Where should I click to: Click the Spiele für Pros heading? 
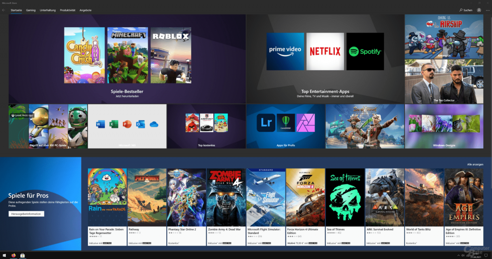pyautogui.click(x=28, y=195)
